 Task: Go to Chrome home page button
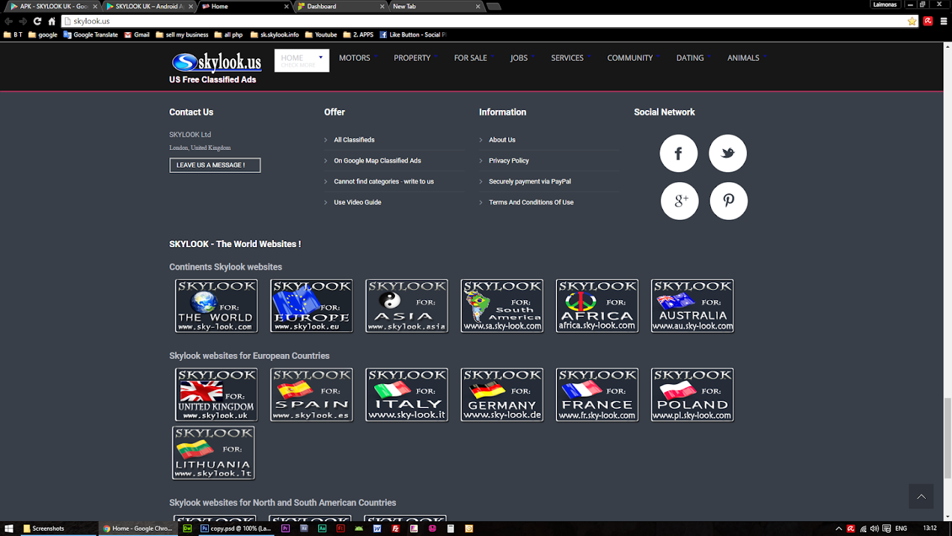(52, 21)
